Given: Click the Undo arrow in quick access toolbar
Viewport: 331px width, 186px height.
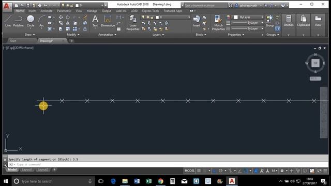Looking at the screenshot, I should (45, 5).
